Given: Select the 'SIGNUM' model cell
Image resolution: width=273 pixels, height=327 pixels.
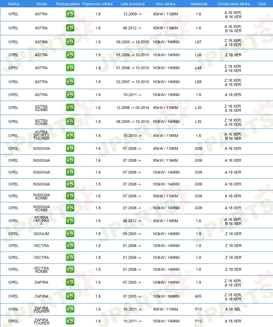Looking at the screenshot, I should (41, 234).
